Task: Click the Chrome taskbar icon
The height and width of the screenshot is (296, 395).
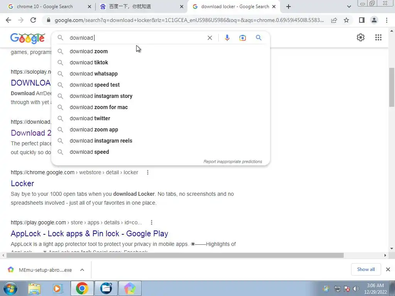Action: tap(82, 288)
